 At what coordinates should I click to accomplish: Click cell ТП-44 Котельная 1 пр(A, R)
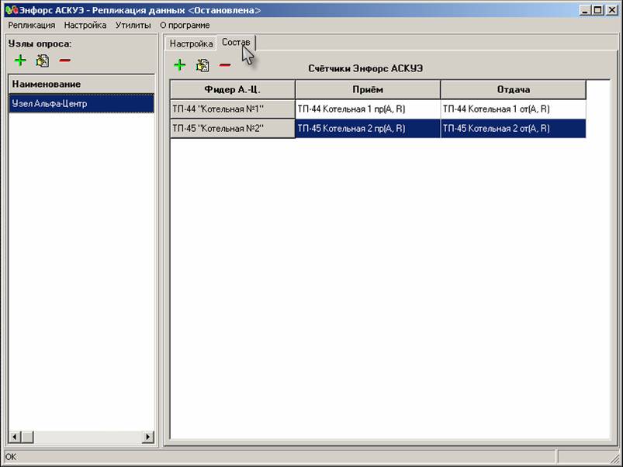tap(368, 109)
